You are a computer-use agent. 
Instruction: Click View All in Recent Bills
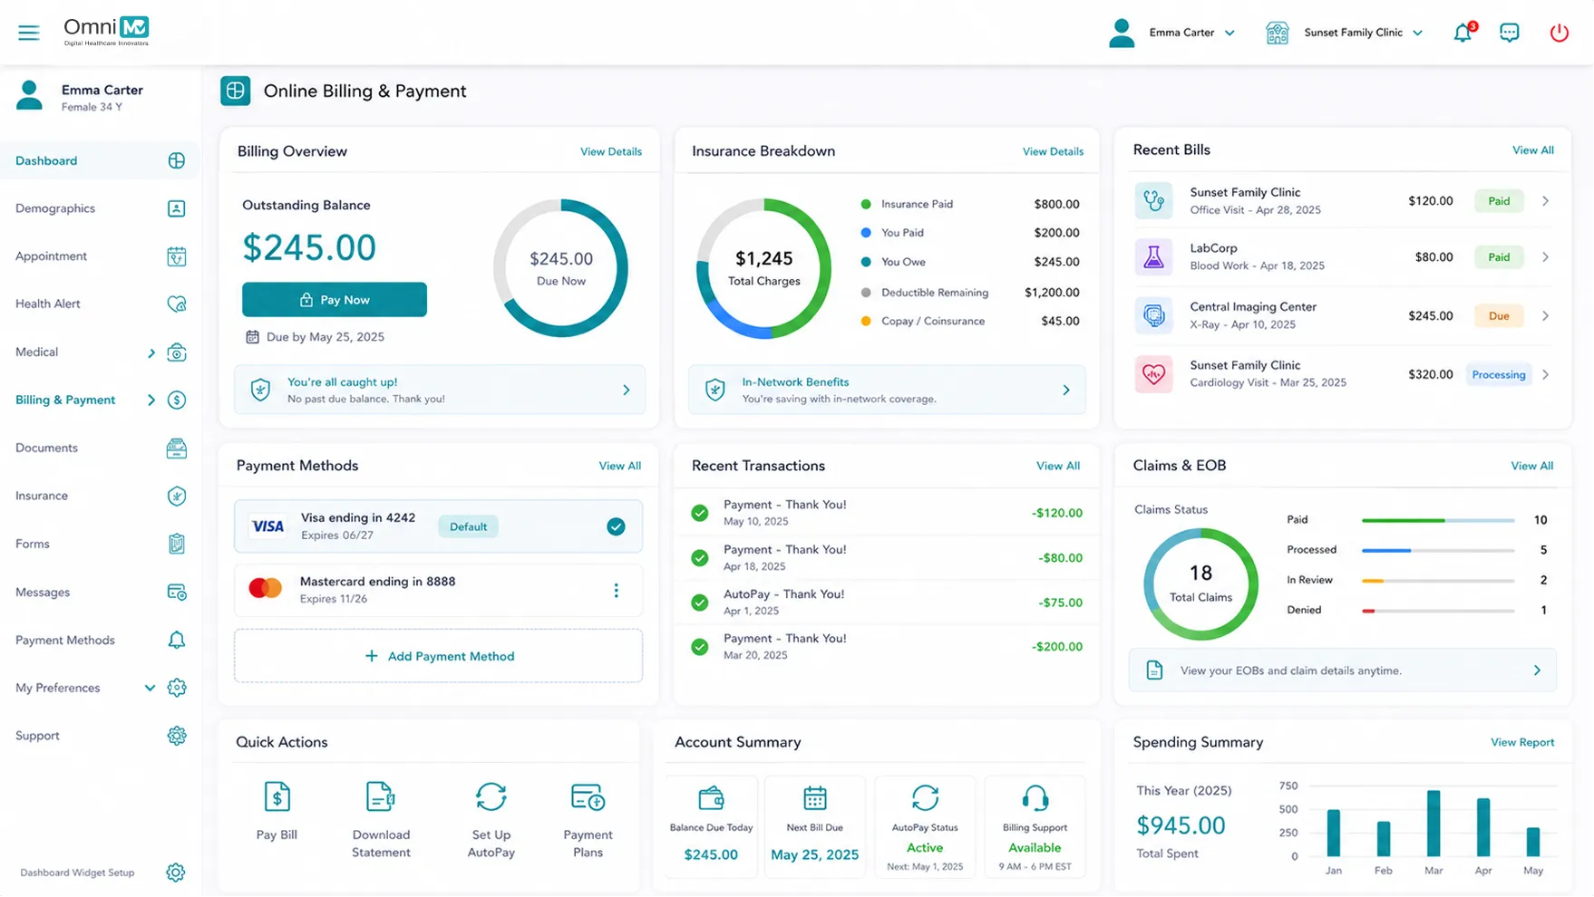pyautogui.click(x=1533, y=150)
